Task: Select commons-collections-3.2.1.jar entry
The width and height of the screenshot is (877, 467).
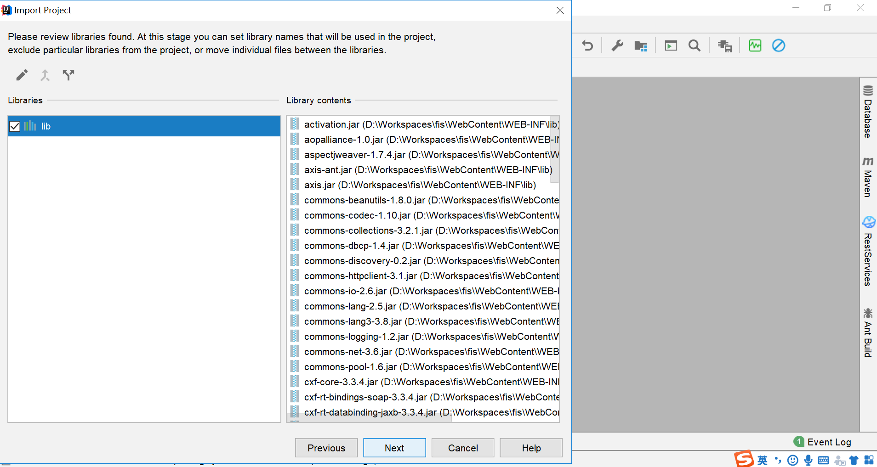Action: click(x=424, y=231)
